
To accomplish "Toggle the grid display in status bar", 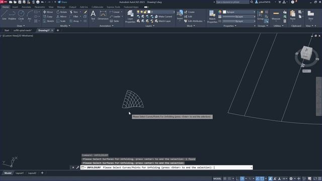I will (x=225, y=179).
